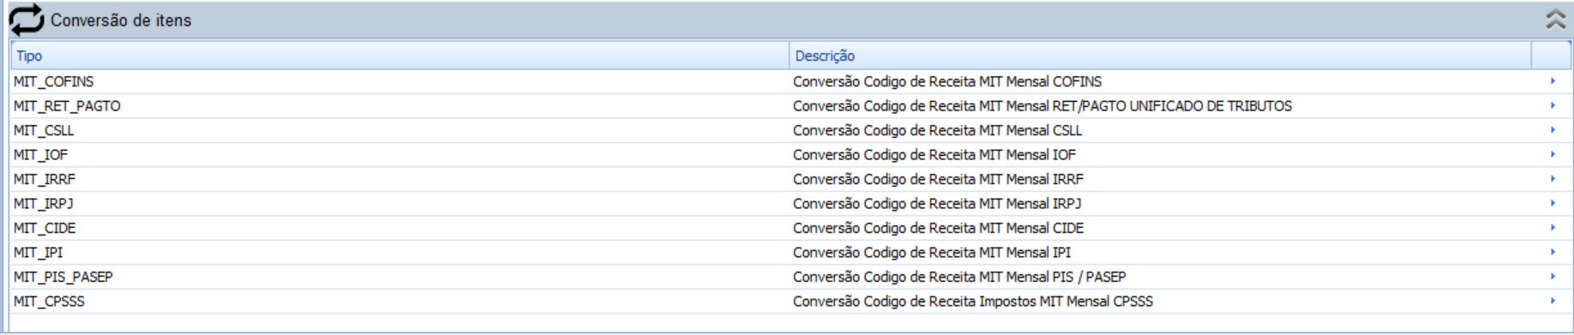The image size is (1574, 335).
Task: Sort by the Tipo column header
Action: point(400,56)
